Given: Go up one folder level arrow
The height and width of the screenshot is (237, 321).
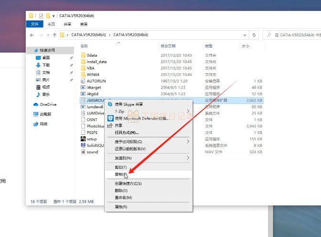Looking at the screenshot, I should [x=54, y=35].
